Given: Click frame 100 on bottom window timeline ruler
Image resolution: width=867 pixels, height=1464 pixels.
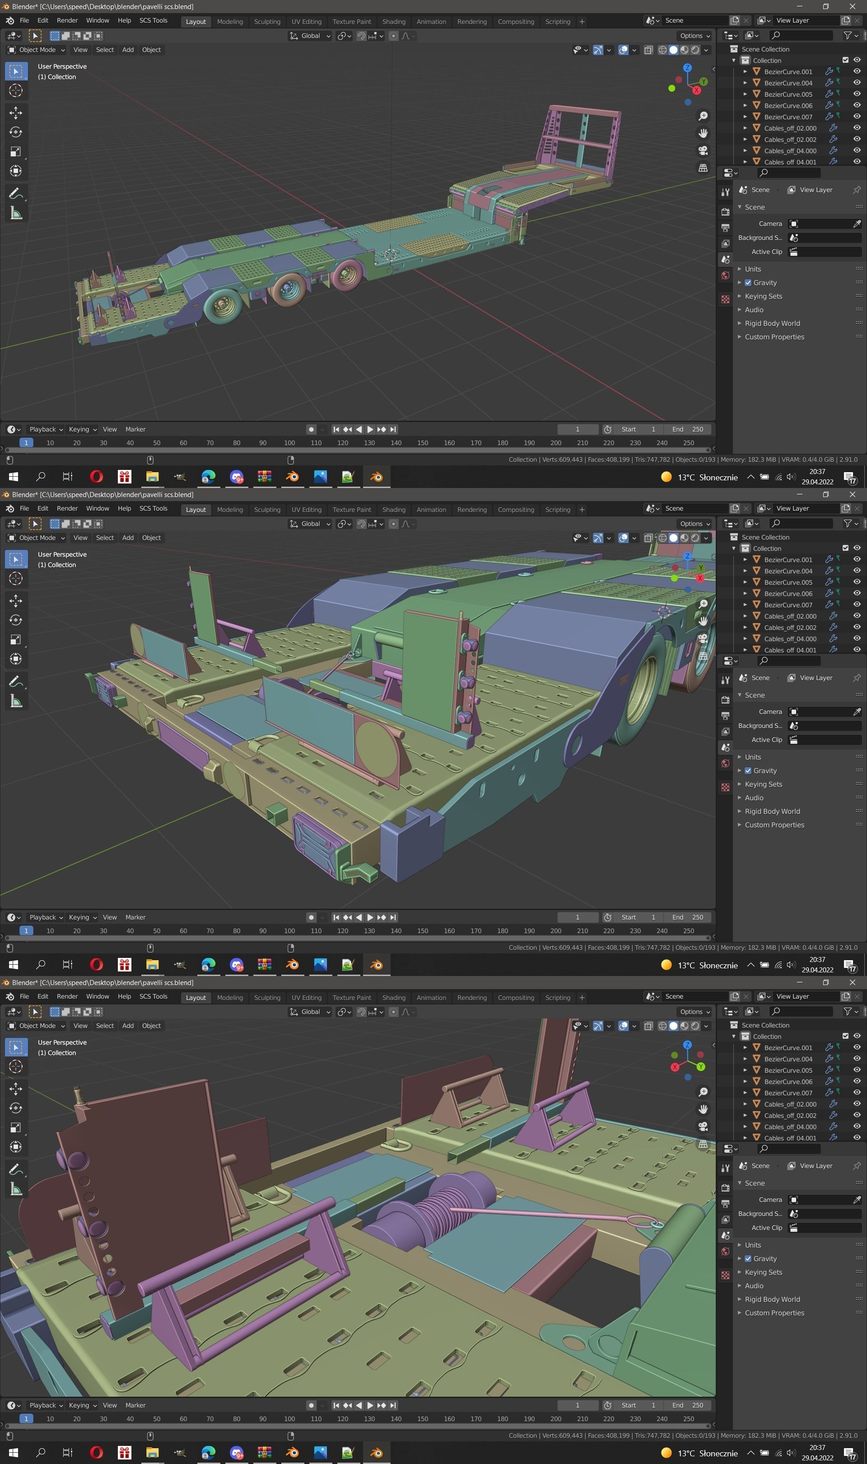Looking at the screenshot, I should (x=289, y=1418).
